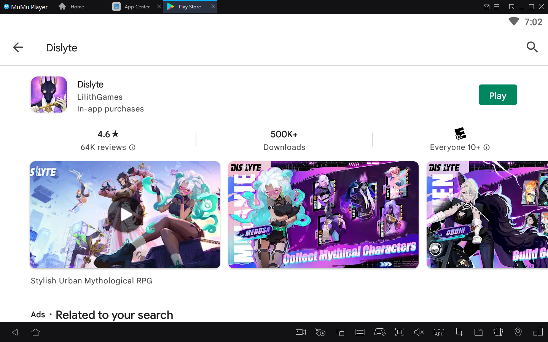Image resolution: width=548 pixels, height=342 pixels.
Task: Open the Play Store search magnifier
Action: pyautogui.click(x=532, y=47)
